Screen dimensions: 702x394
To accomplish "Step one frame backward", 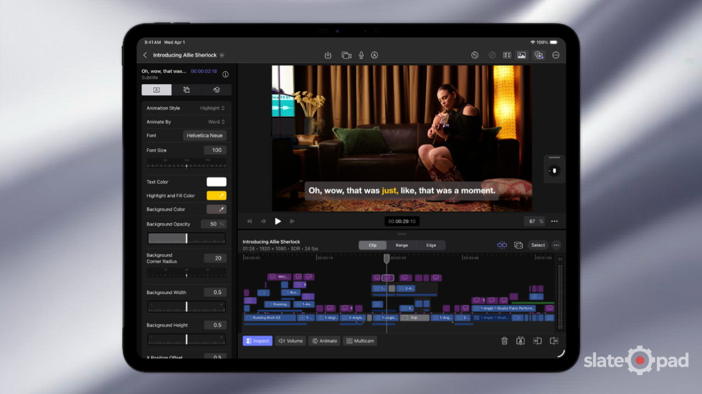I will [x=263, y=222].
